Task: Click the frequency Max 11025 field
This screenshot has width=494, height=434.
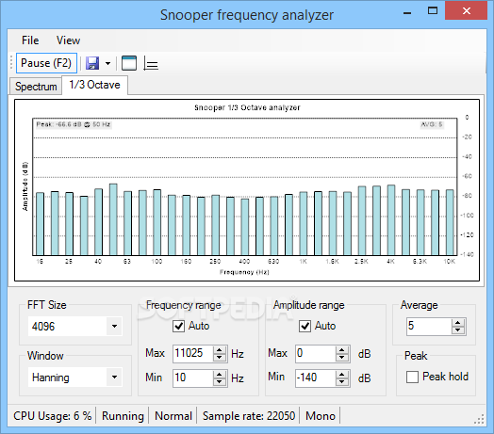Action: pos(193,353)
